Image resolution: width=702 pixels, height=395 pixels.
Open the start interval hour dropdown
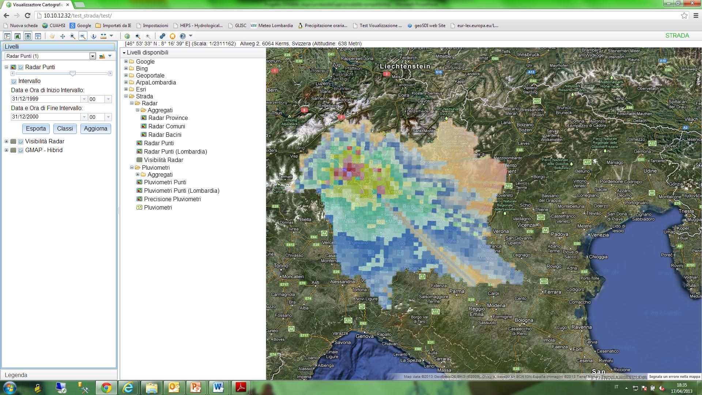108,99
